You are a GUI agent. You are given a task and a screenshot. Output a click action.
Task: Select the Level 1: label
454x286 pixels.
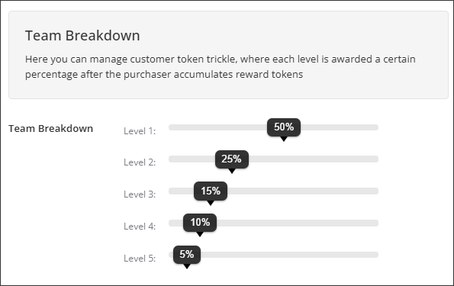(x=140, y=131)
